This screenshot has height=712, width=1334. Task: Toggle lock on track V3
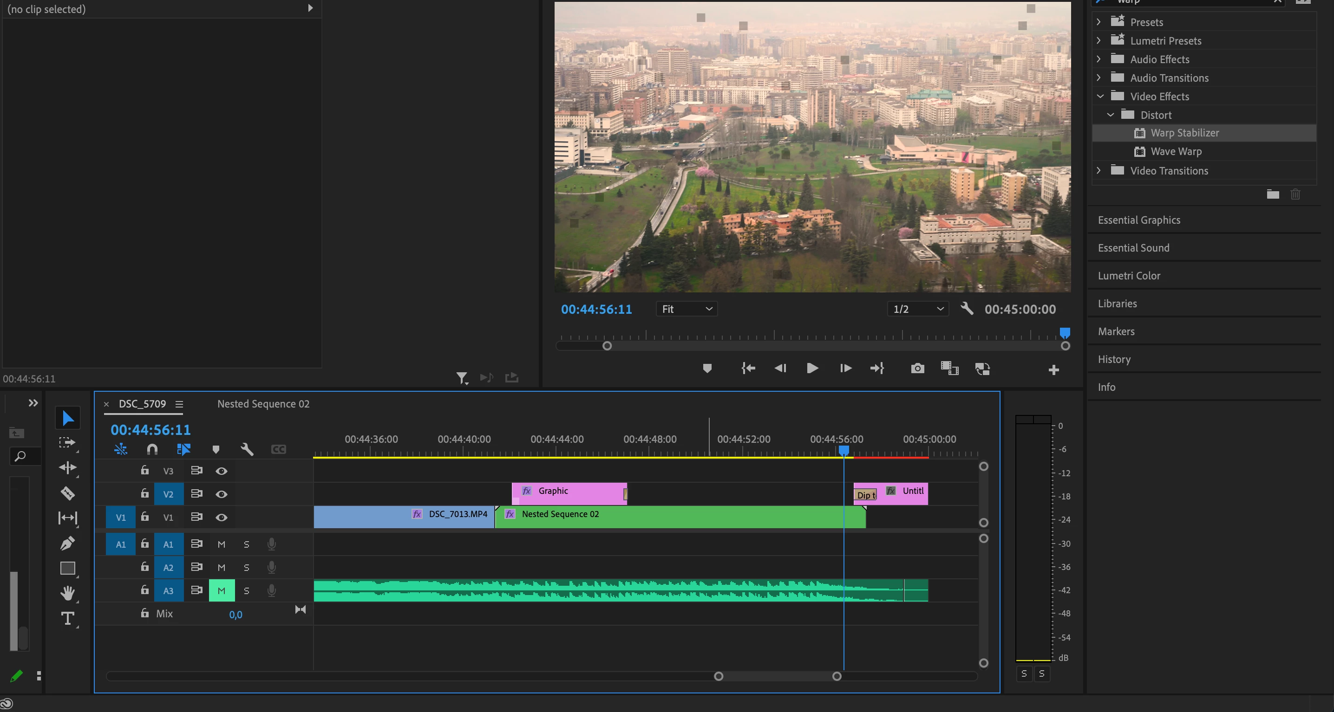coord(144,470)
